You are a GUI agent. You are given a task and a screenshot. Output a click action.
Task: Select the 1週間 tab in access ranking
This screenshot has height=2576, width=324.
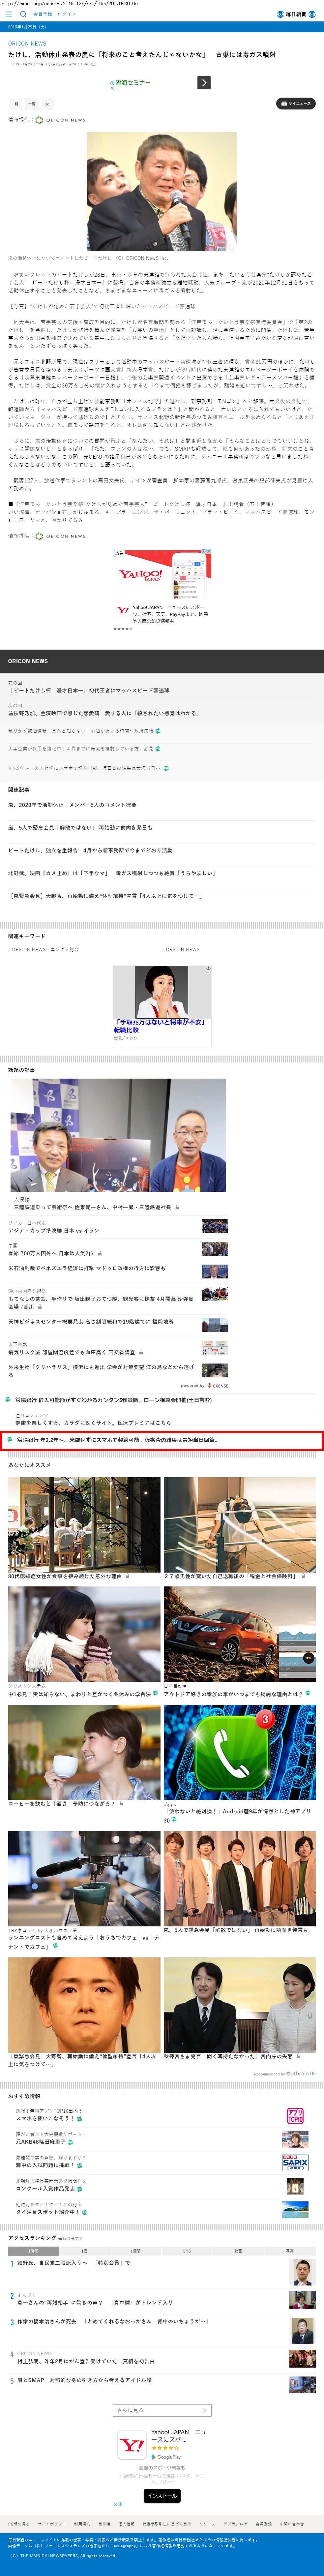(136, 2251)
